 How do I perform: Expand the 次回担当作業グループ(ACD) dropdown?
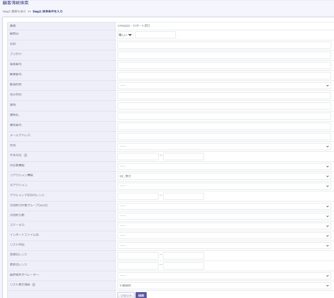point(224,206)
